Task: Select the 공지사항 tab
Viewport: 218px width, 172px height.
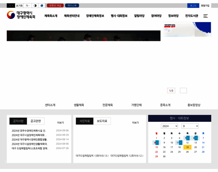Action: pyautogui.click(x=18, y=121)
